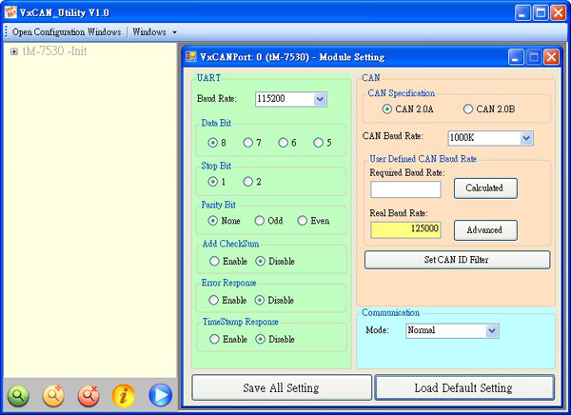Expand the tM-7530 -Init tree node
Image resolution: width=571 pixels, height=415 pixels.
click(14, 51)
